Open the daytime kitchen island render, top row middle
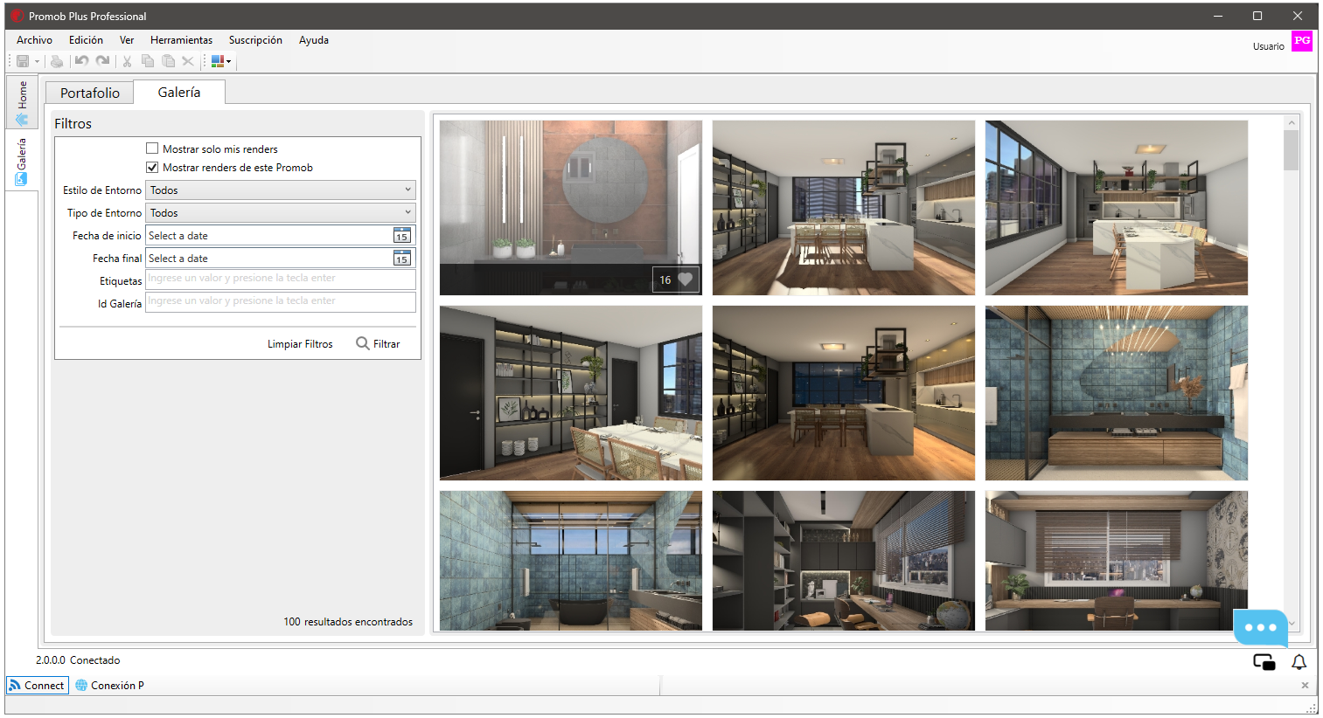Screen dimensions: 1323x718 coord(843,207)
